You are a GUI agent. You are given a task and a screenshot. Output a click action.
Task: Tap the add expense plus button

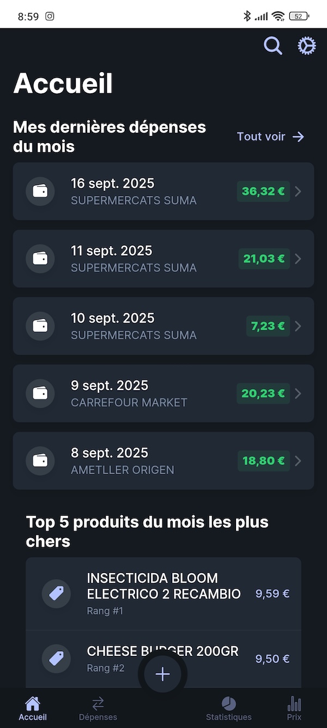coord(162,674)
